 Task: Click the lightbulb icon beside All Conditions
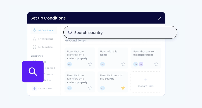(34, 30)
